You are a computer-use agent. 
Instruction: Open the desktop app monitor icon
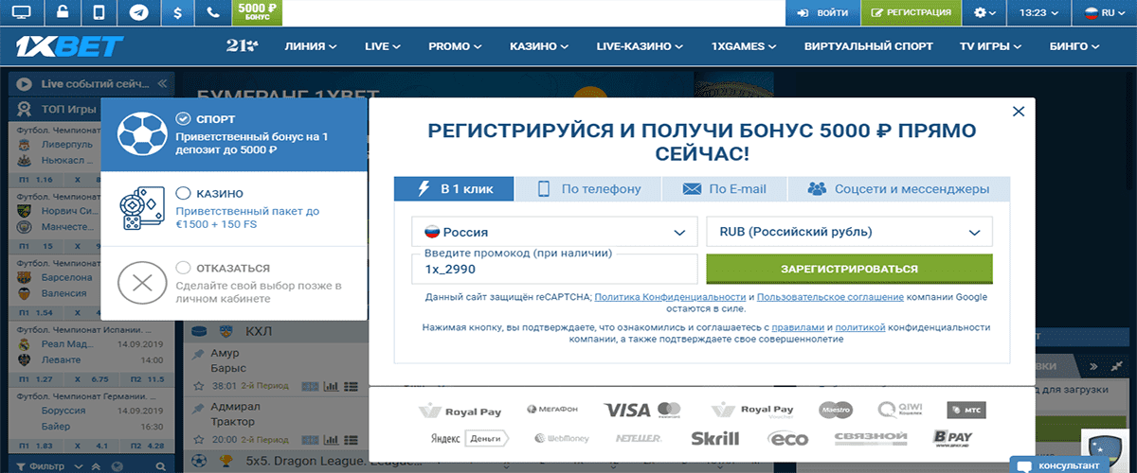(20, 13)
